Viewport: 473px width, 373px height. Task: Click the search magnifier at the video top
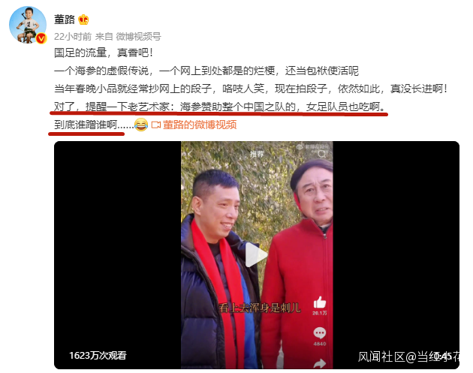coord(322,154)
